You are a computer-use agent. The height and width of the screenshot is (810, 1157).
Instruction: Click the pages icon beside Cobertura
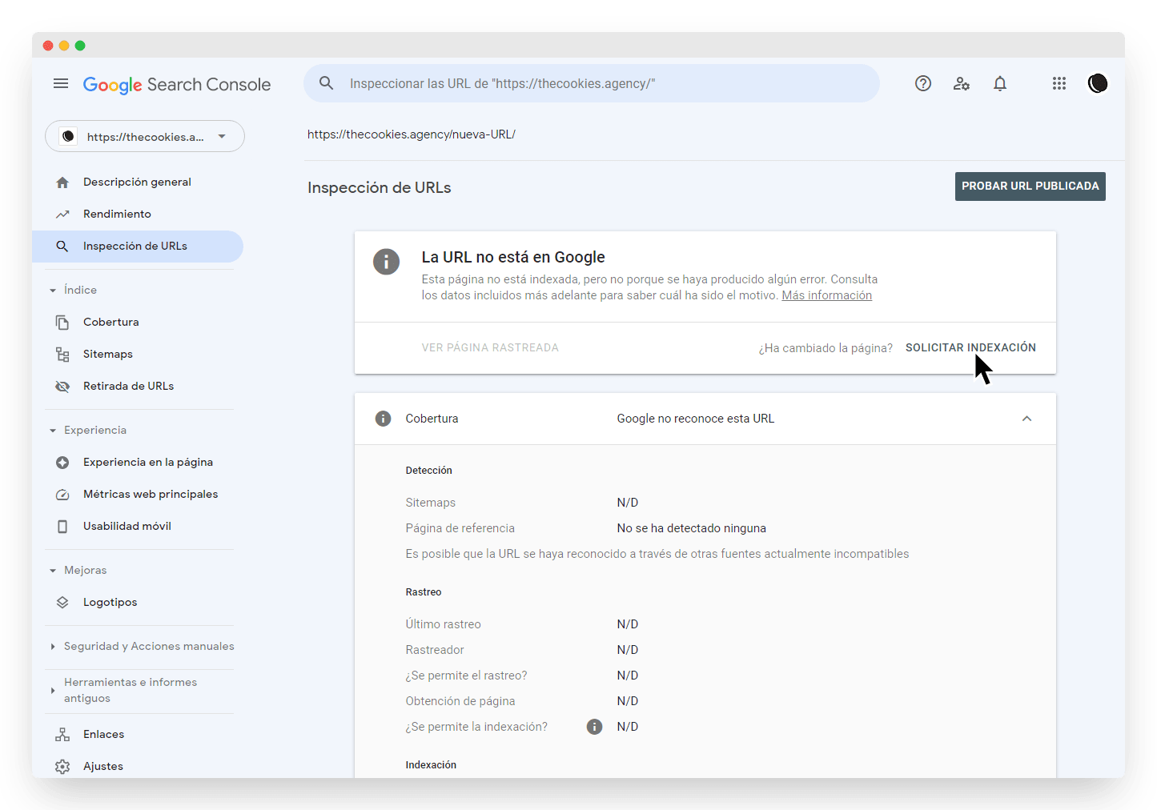click(62, 323)
